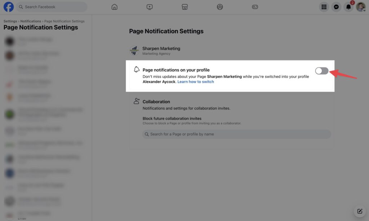This screenshot has height=221, width=369.
Task: Click the Search Facebook field
Action: [x=52, y=7]
